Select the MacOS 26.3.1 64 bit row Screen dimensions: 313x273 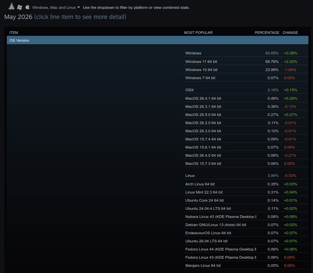tap(245, 107)
